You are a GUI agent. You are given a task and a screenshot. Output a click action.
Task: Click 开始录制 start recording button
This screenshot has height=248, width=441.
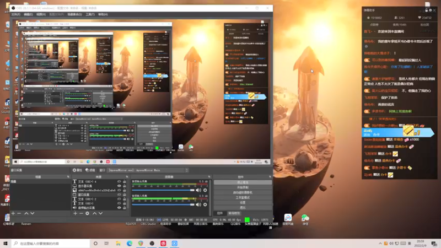pos(243,187)
